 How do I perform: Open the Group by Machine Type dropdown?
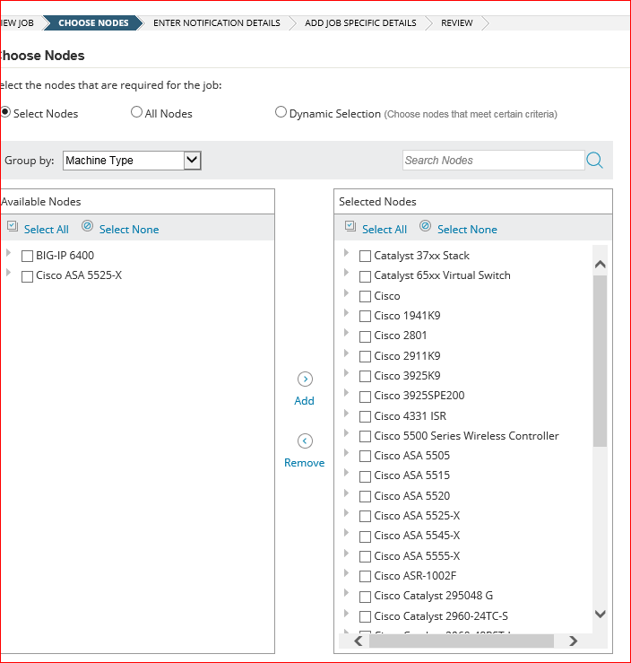(x=132, y=161)
